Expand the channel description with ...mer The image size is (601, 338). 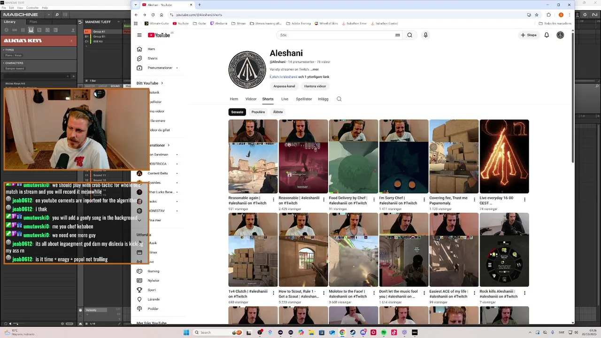(314, 69)
